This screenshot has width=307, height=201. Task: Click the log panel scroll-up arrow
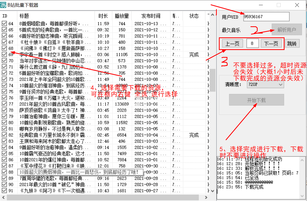click(x=302, y=160)
